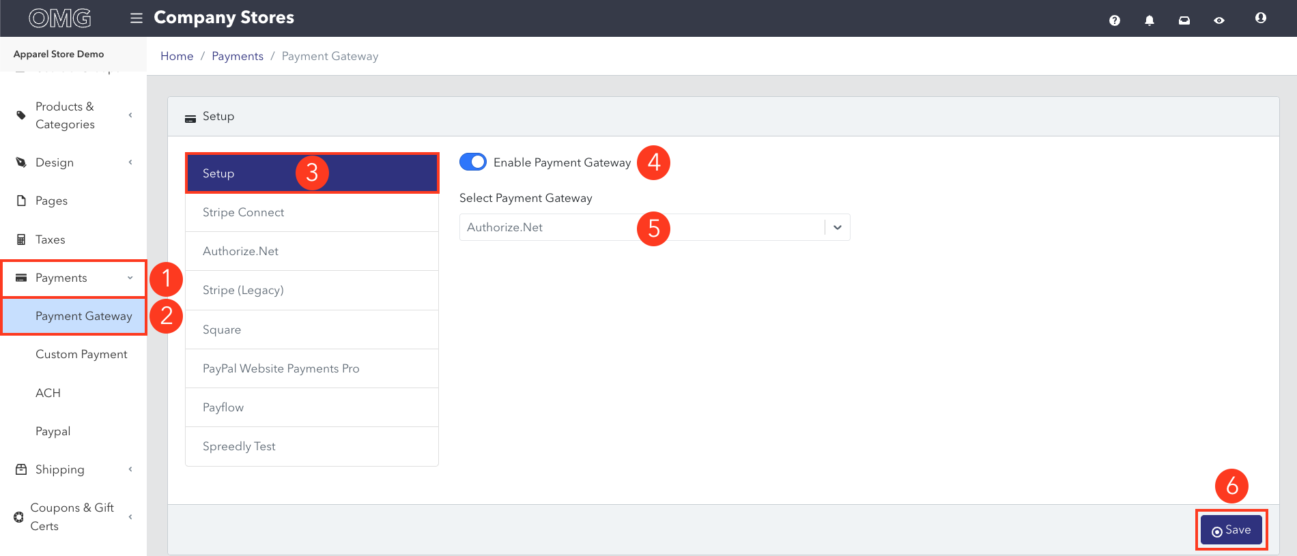Collapse the Payments menu chevron
Viewport: 1297px width, 556px height.
pyautogui.click(x=130, y=278)
